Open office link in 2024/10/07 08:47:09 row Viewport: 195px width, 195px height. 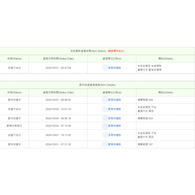[x=115, y=68]
